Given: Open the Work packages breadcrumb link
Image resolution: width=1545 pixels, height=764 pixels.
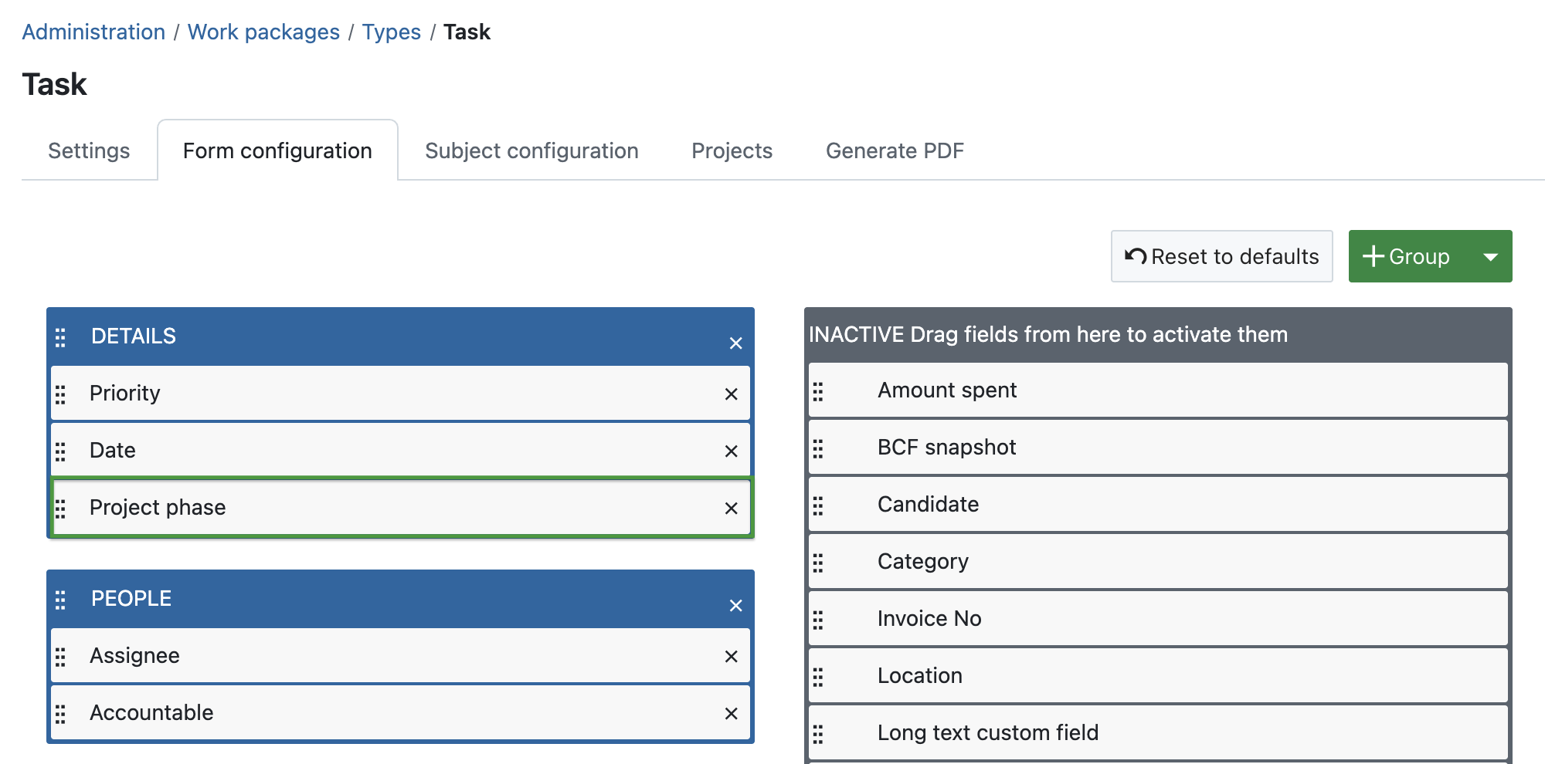Looking at the screenshot, I should (x=263, y=32).
